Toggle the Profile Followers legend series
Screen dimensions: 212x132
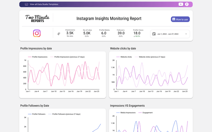point(37,114)
